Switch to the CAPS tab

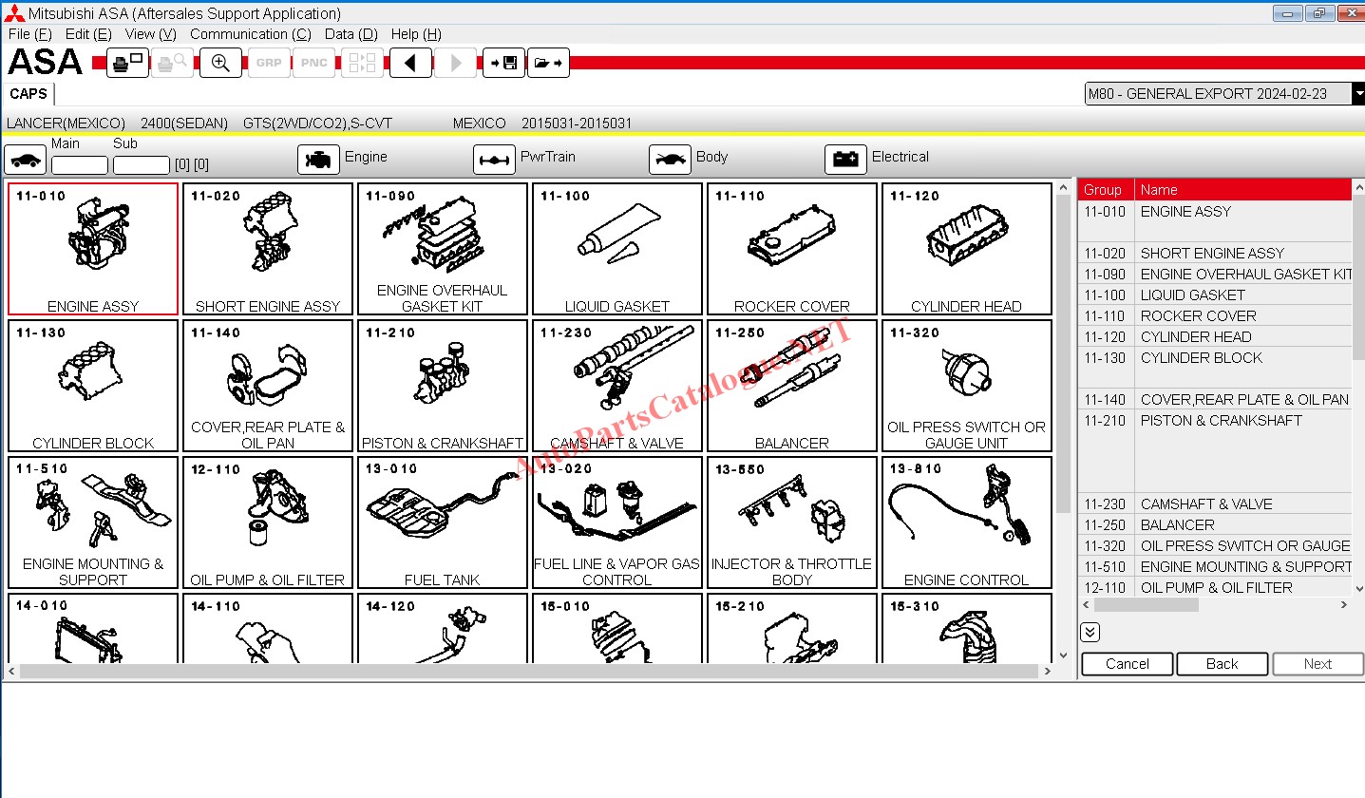point(28,94)
